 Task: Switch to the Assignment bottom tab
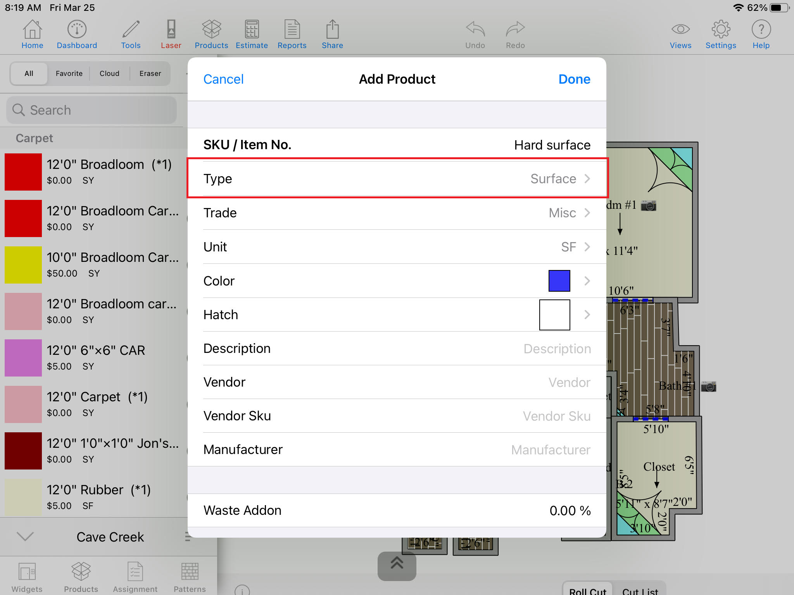pos(135,577)
